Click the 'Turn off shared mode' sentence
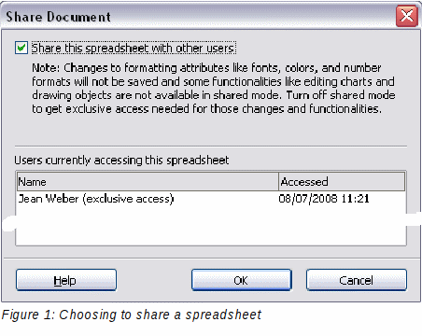Viewport: 422px width, 336px height. tap(341, 95)
